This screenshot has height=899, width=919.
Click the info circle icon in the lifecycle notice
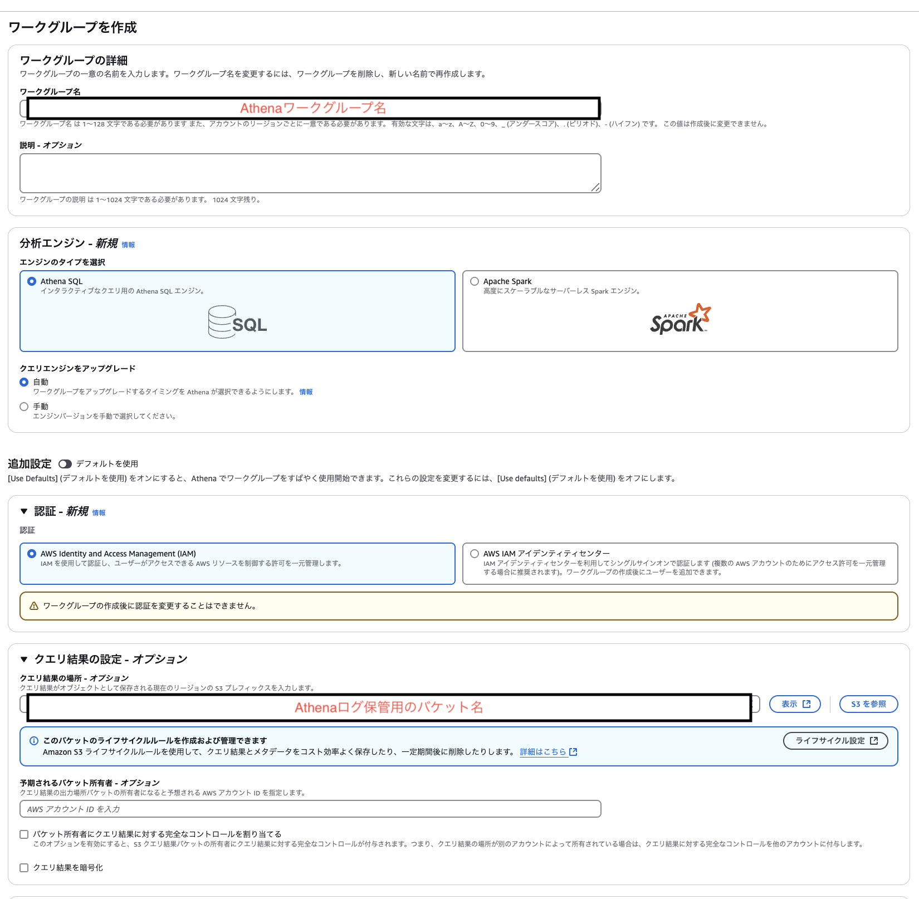34,741
